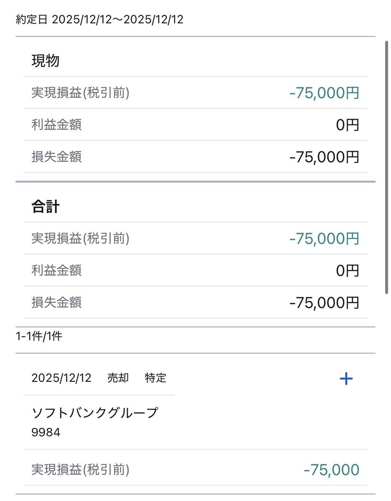Image resolution: width=391 pixels, height=501 pixels.
Task: Select the -75,000円 loss amount under 合計
Action: coord(324,303)
